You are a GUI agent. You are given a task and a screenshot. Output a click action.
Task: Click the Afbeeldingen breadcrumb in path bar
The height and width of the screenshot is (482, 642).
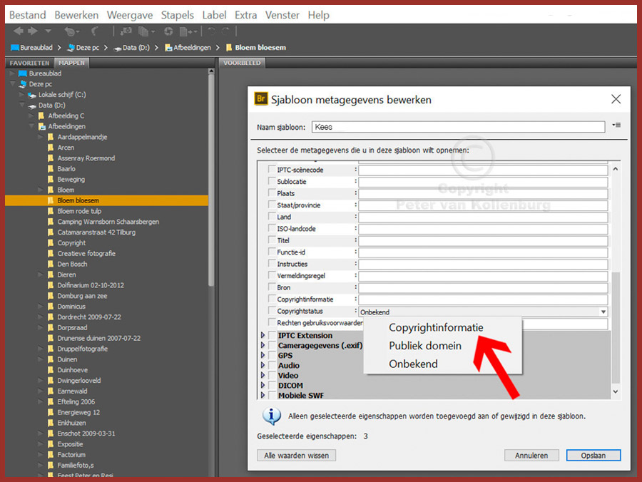pyautogui.click(x=188, y=48)
